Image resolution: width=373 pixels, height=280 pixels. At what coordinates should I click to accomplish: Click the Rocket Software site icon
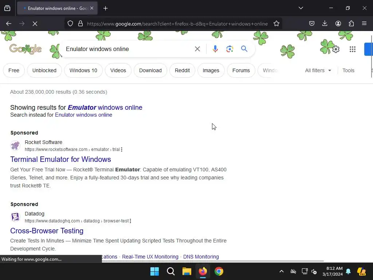pyautogui.click(x=15, y=145)
